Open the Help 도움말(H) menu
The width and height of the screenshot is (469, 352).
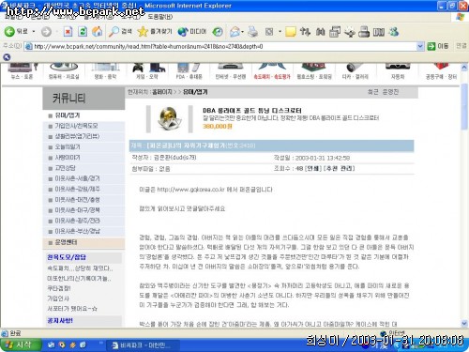[x=159, y=17]
